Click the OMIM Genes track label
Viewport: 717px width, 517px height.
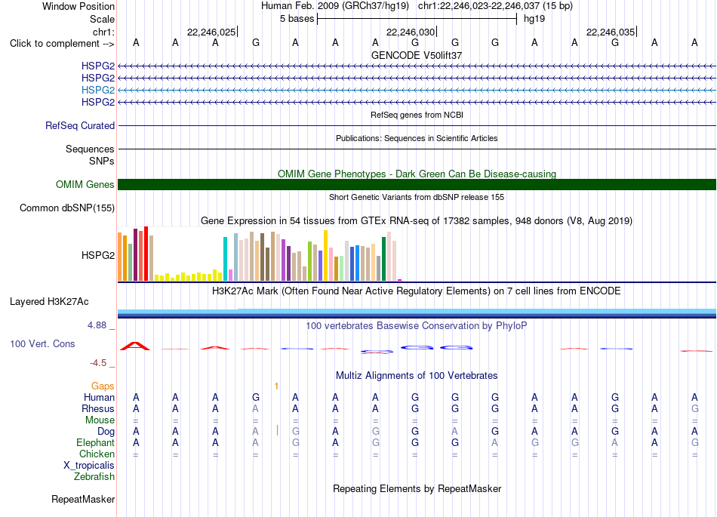coord(85,185)
